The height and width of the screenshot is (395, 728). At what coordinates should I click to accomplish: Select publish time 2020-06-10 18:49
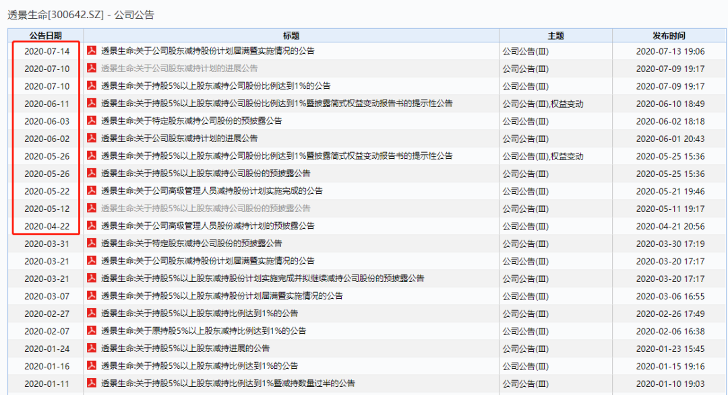(670, 104)
